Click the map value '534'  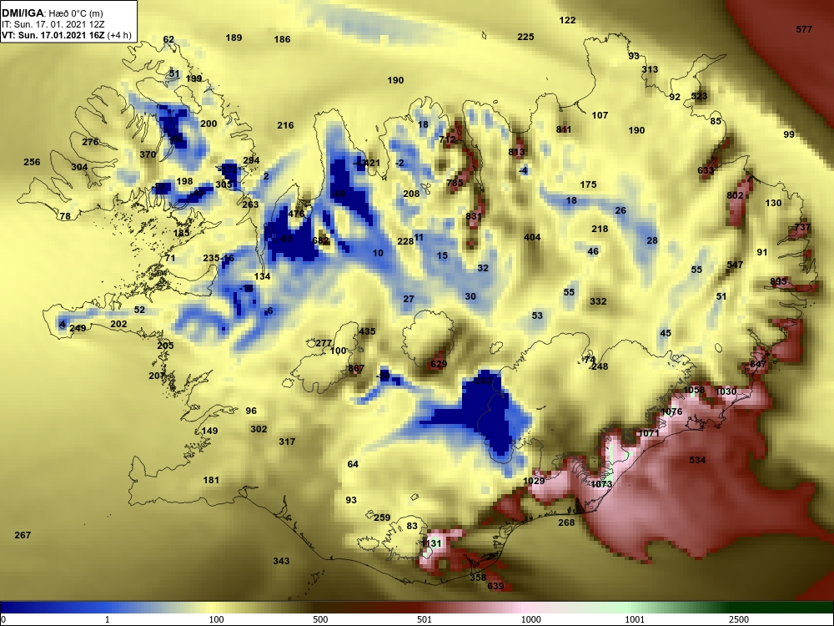pos(697,460)
